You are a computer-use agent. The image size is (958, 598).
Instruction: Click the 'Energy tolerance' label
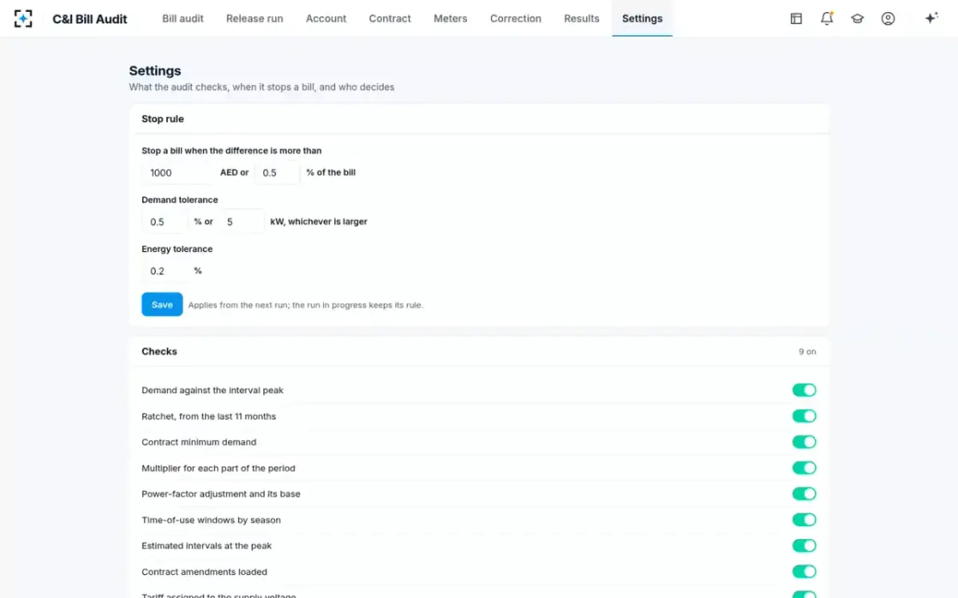click(x=177, y=250)
